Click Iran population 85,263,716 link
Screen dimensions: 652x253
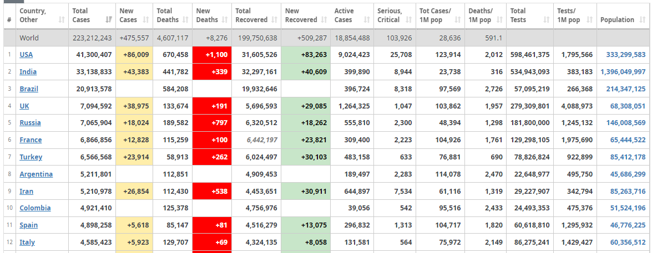pyautogui.click(x=628, y=191)
